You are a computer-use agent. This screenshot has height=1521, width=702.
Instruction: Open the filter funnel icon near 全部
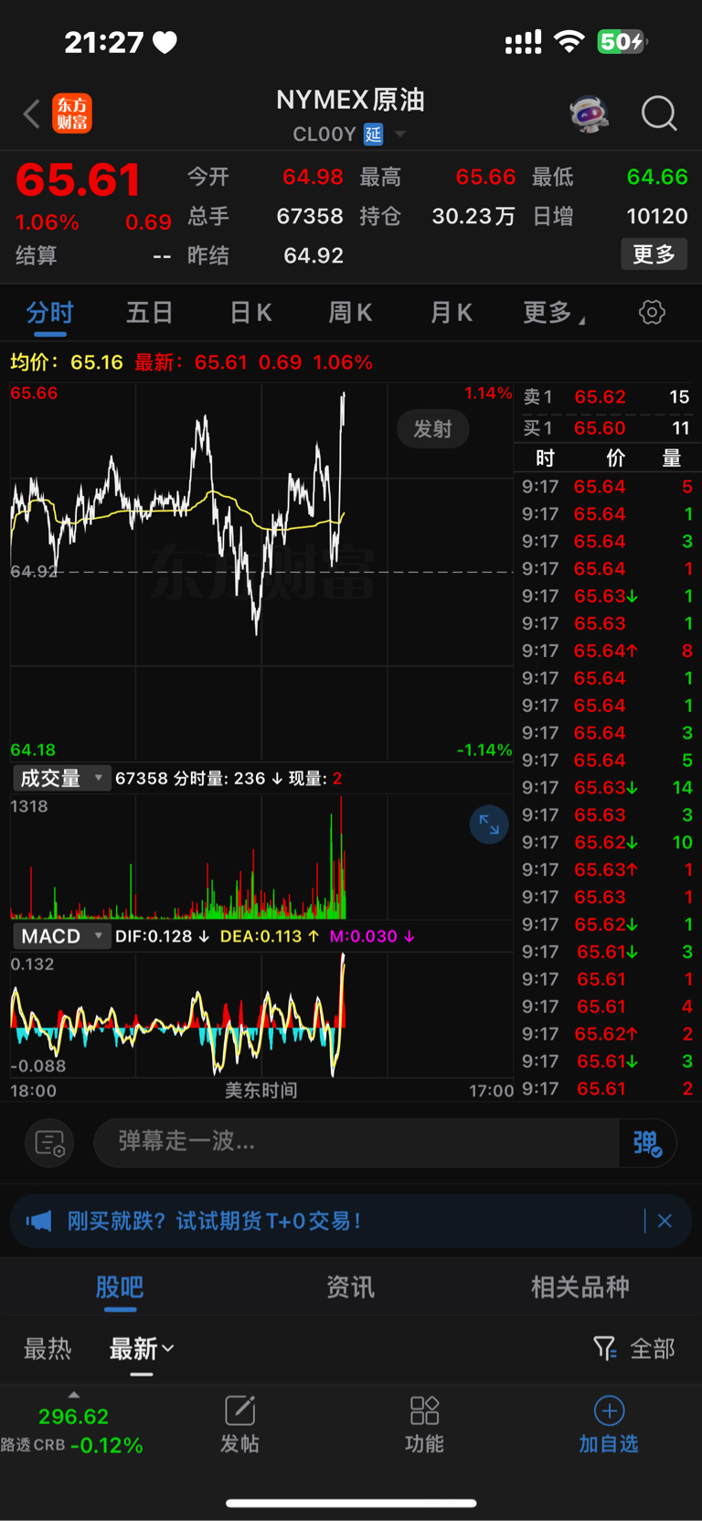click(x=604, y=1348)
